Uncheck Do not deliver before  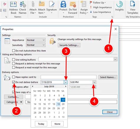coord(14,82)
